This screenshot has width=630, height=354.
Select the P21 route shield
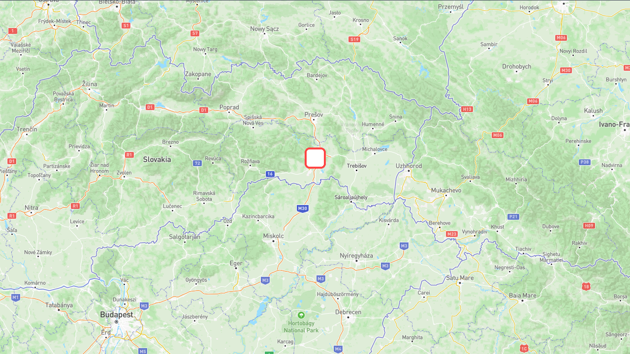click(x=513, y=216)
